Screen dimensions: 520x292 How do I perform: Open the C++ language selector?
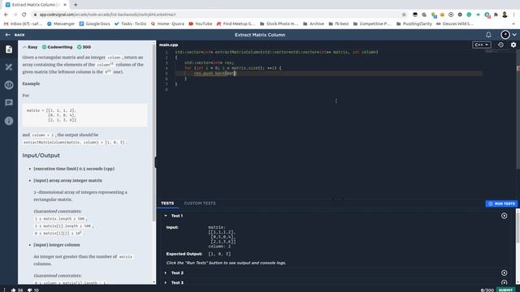[x=482, y=45]
